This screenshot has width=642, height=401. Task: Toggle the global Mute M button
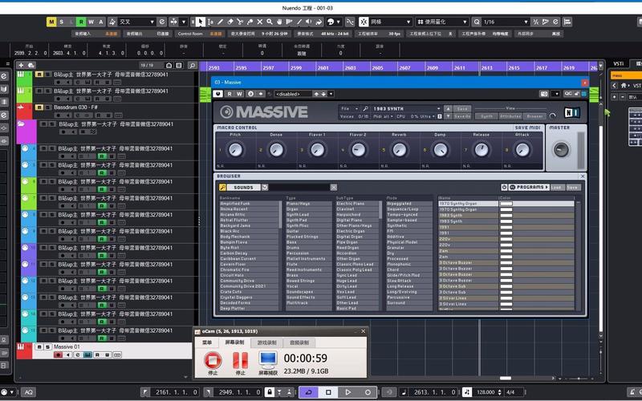point(51,22)
